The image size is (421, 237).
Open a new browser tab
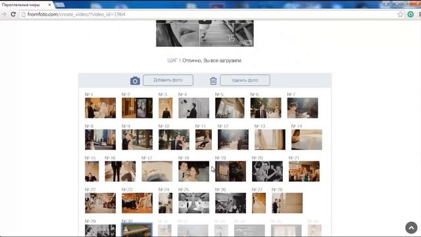click(60, 5)
